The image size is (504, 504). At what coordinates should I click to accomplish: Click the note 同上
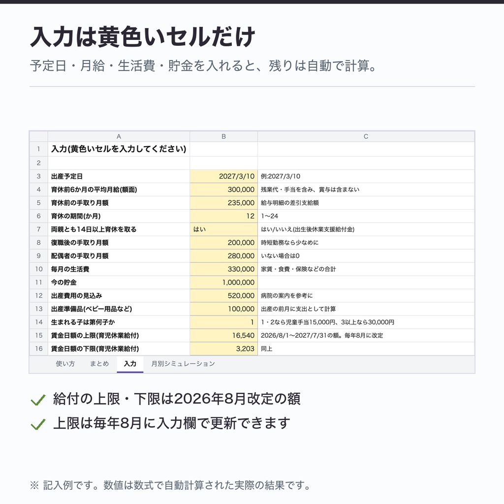click(x=266, y=348)
